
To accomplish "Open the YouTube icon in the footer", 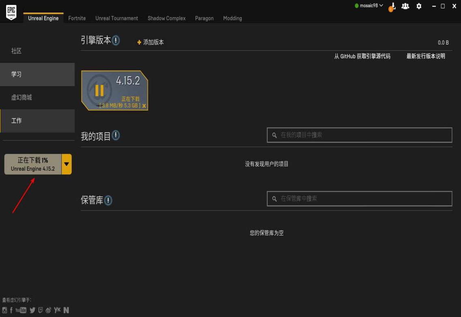I will pyautogui.click(x=21, y=310).
